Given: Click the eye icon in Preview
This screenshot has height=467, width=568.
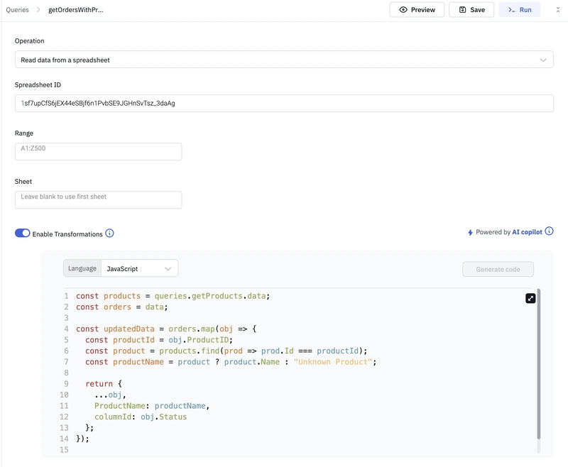Looking at the screenshot, I should pyautogui.click(x=403, y=10).
